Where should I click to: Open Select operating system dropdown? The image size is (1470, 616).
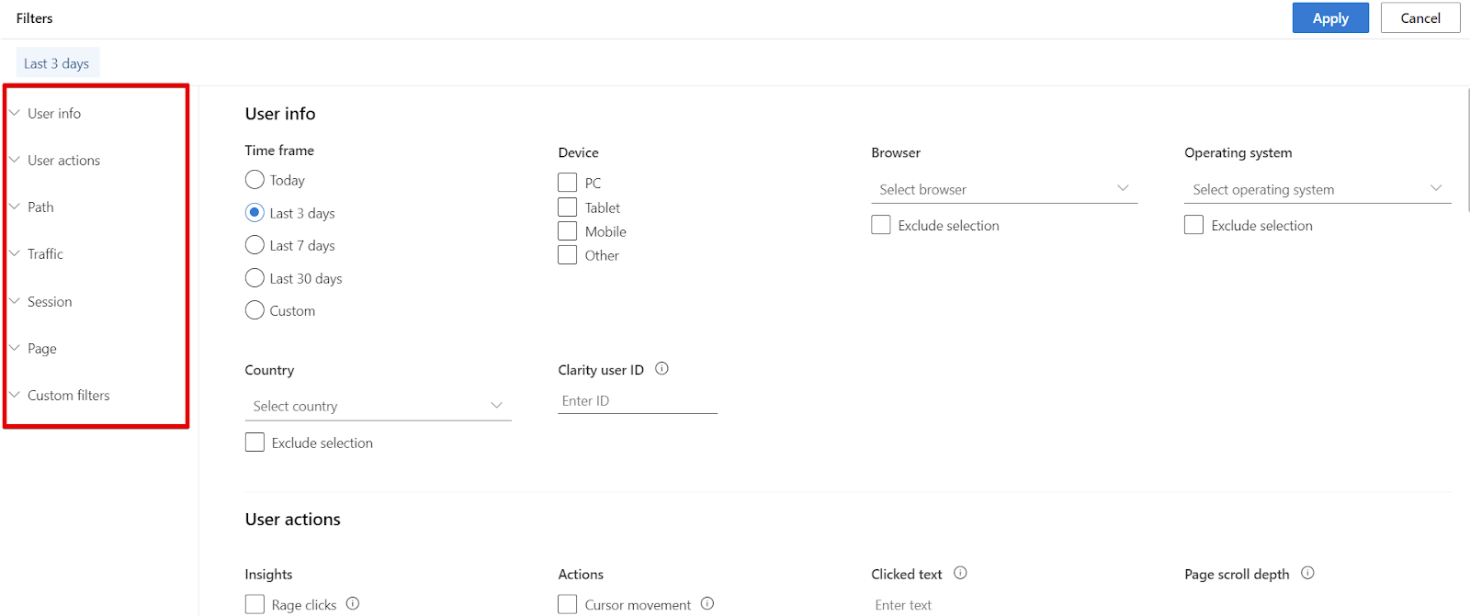tap(1317, 189)
